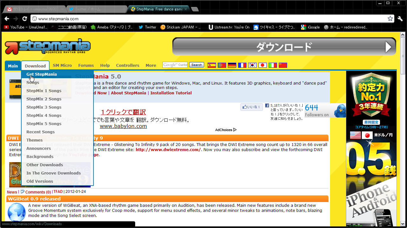The width and height of the screenshot is (407, 228).
Task: Open the Twitter bookmark in bookmarks bar
Action: pos(147,27)
